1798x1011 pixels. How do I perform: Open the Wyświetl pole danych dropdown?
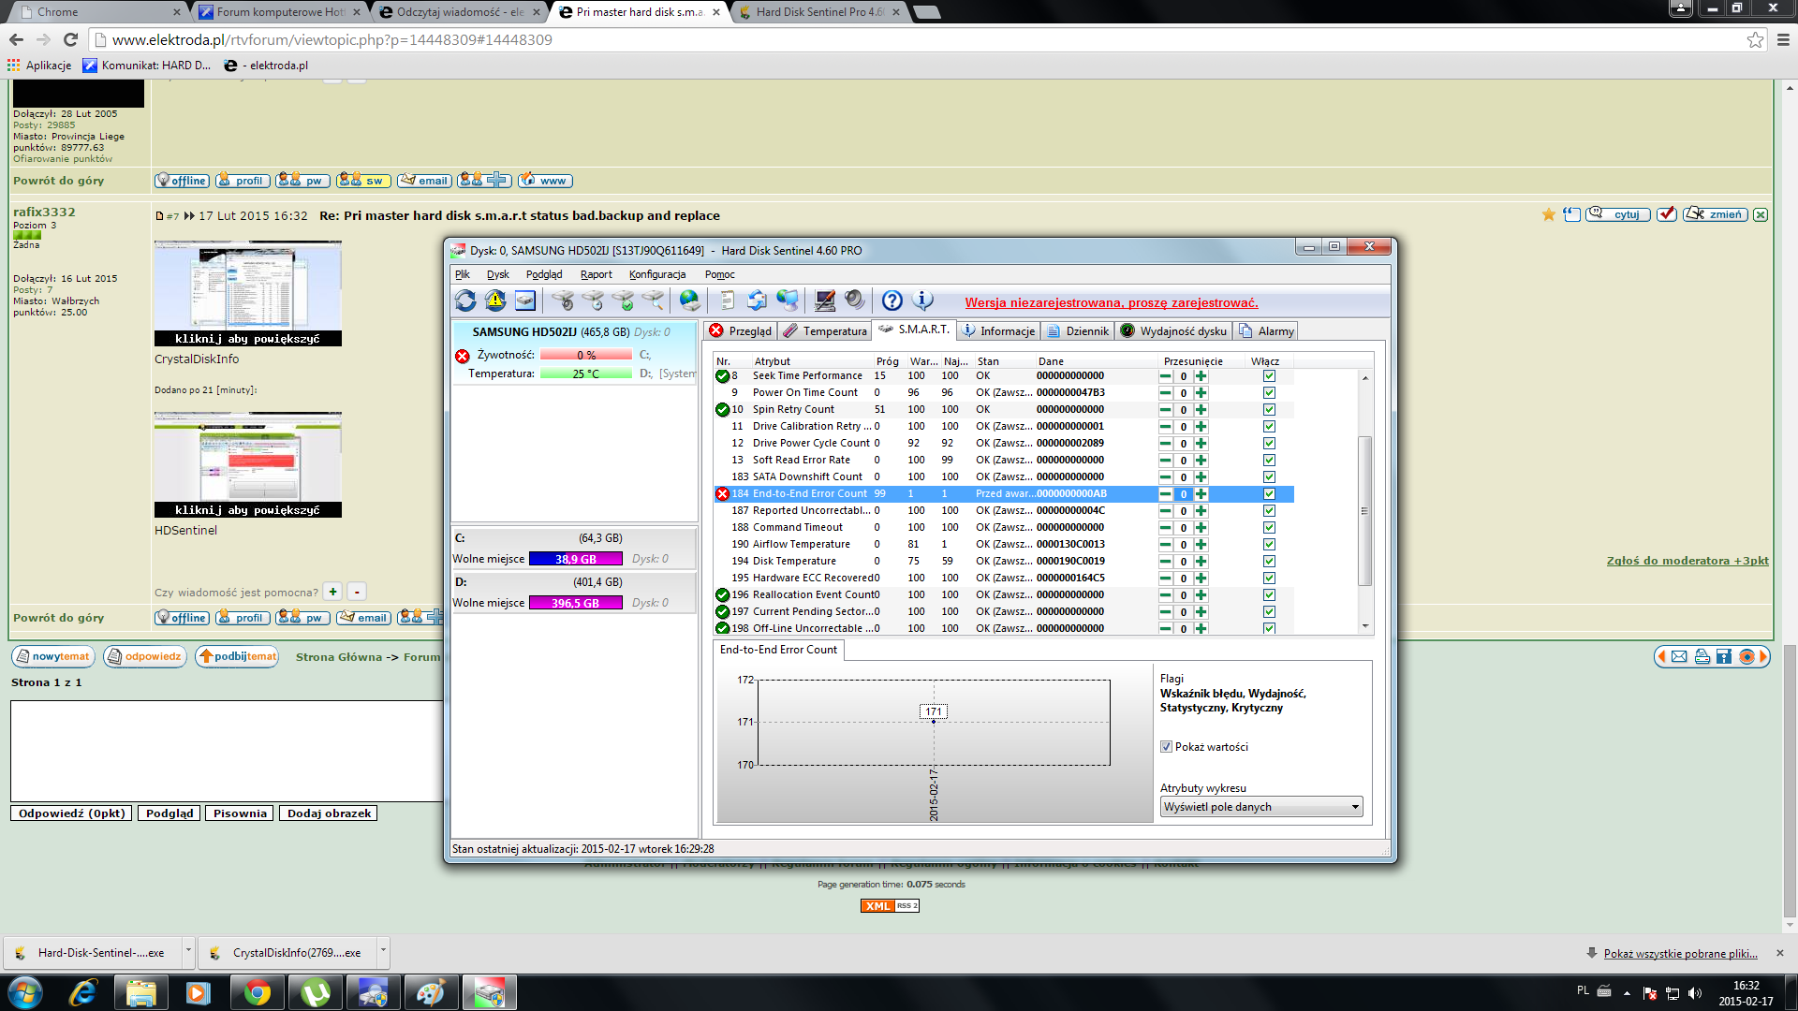coord(1355,806)
